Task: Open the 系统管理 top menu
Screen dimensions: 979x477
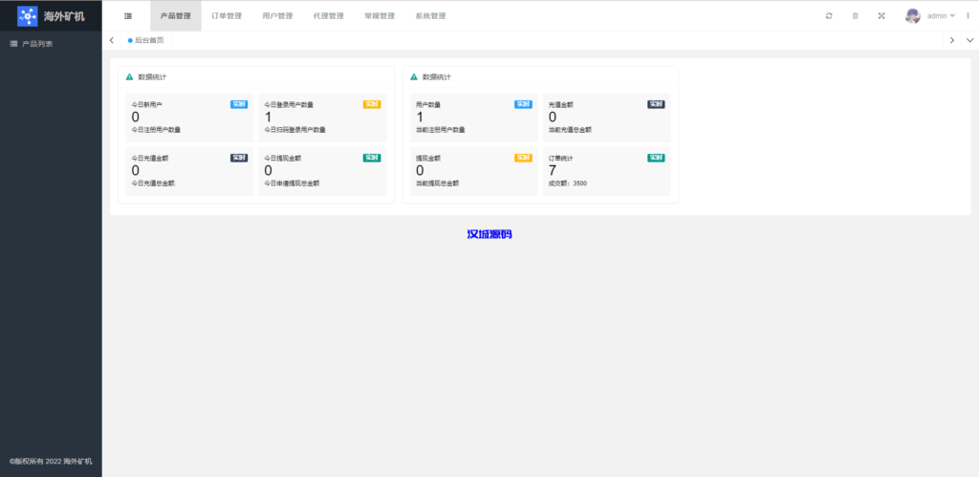Action: pos(430,16)
